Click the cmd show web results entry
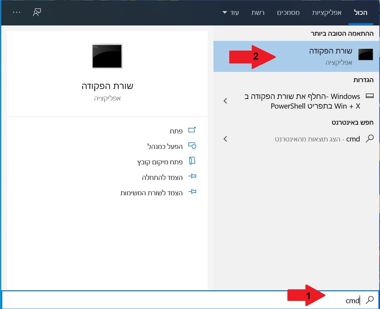 point(317,139)
